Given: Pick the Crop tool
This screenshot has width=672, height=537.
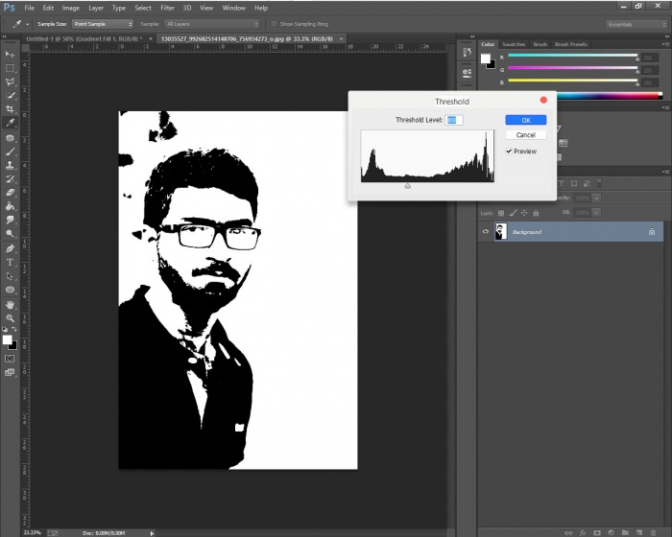Looking at the screenshot, I should (x=11, y=109).
